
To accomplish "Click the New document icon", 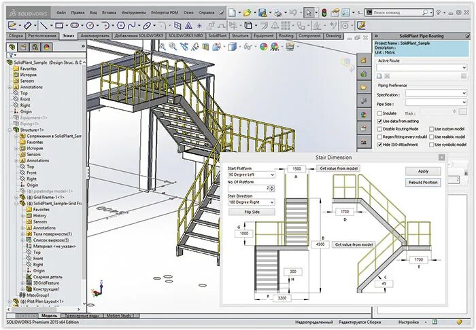I will click(x=233, y=12).
